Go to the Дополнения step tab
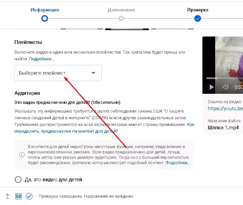Screen dimensions: 243x205 click(x=121, y=10)
